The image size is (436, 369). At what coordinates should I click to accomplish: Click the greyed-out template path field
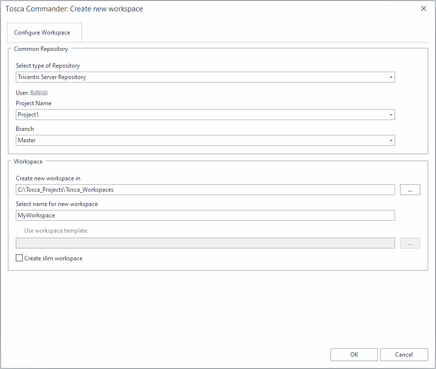click(x=205, y=243)
